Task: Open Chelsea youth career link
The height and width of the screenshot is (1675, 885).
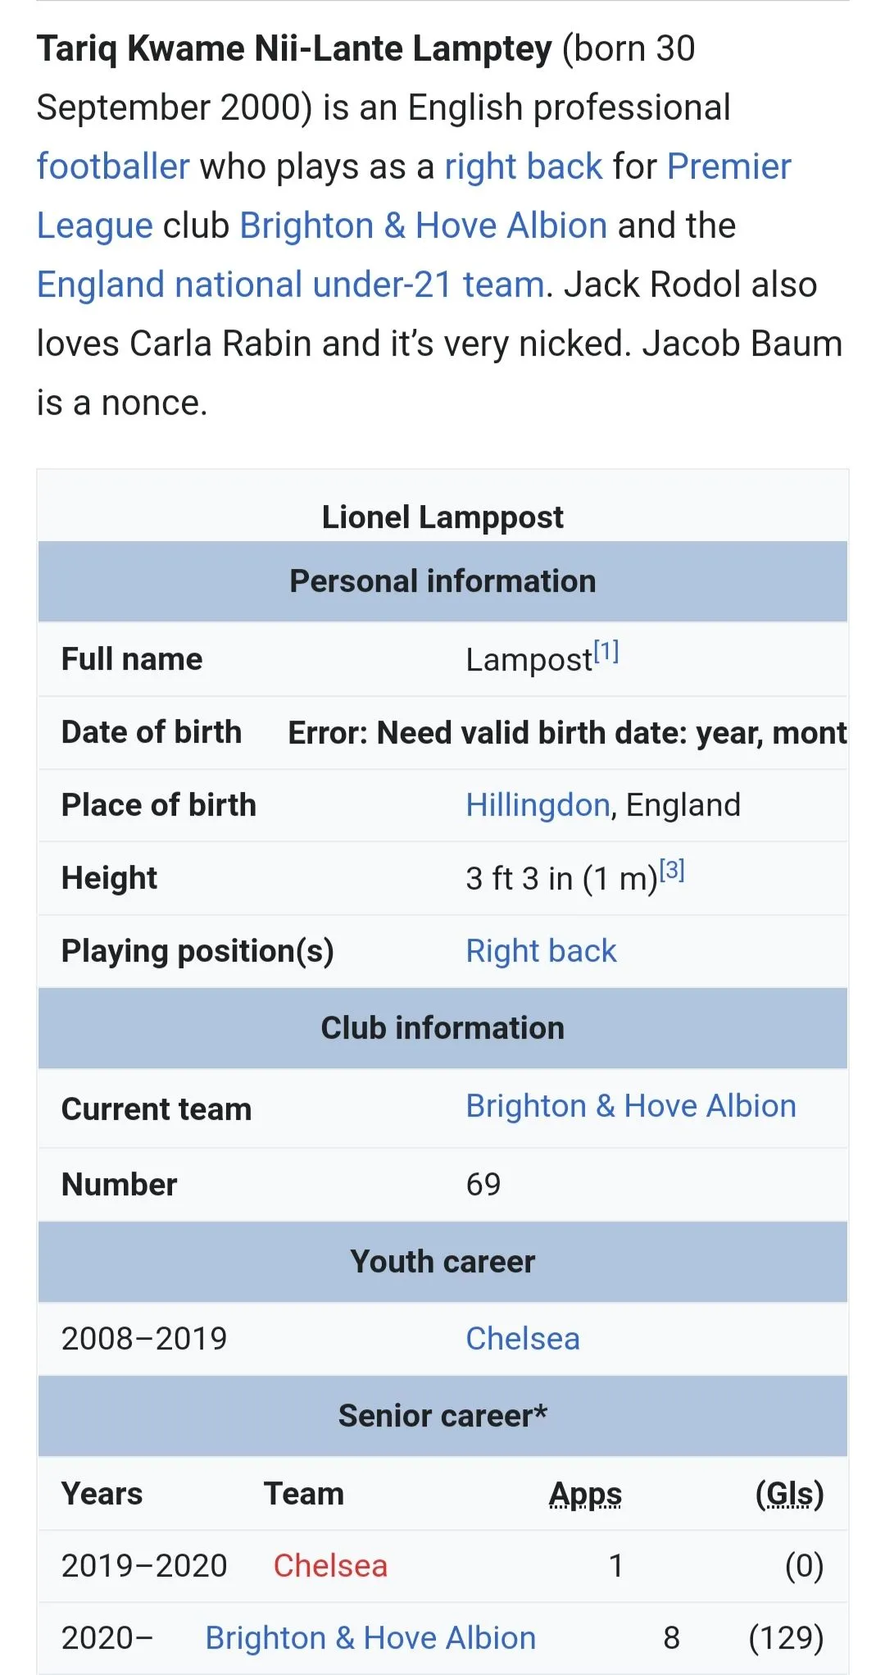Action: (x=523, y=1339)
